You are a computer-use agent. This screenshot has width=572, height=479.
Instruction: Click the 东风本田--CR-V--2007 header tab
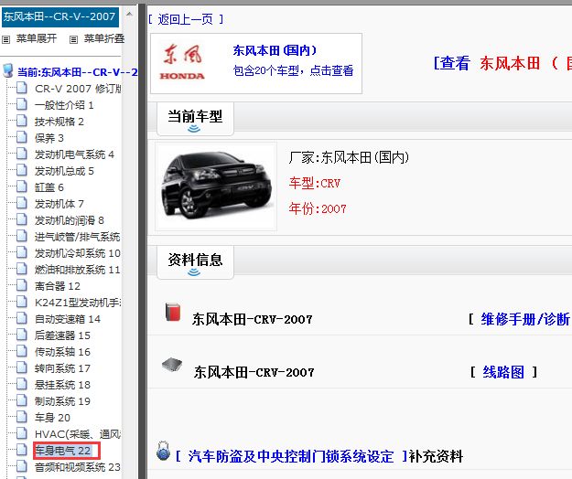[x=60, y=16]
